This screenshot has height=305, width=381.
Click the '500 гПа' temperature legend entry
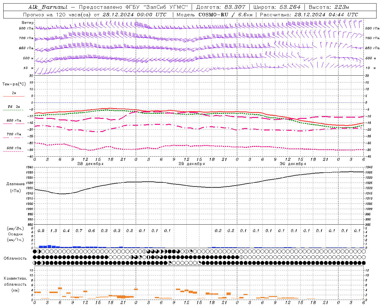(x=14, y=148)
